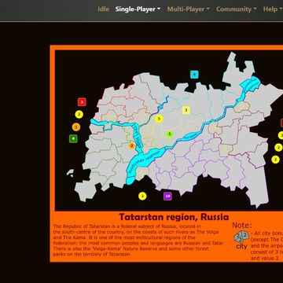The image size is (283, 283).
Task: Click the Tatarstan region, Russia map title
Action: pos(174,217)
